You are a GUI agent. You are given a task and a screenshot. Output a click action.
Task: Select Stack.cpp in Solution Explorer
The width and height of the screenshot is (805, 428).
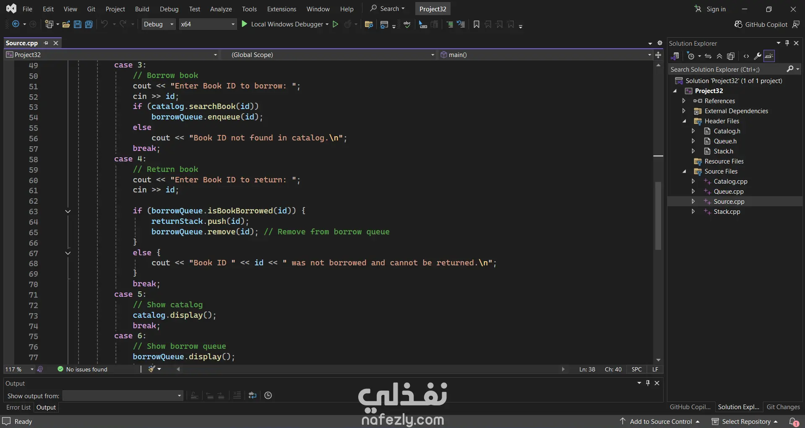pos(727,212)
